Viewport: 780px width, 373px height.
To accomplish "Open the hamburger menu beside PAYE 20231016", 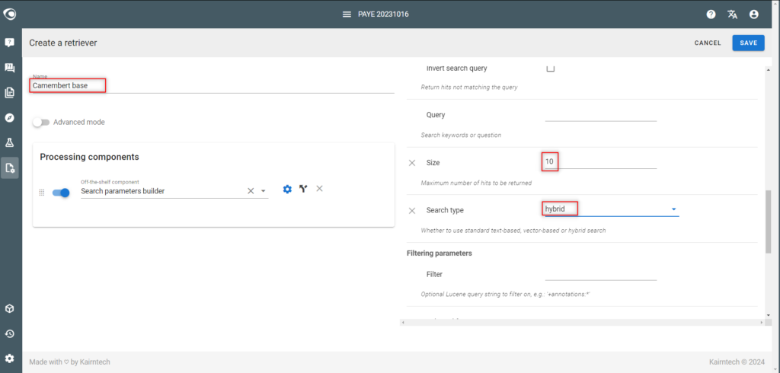I will (x=347, y=14).
